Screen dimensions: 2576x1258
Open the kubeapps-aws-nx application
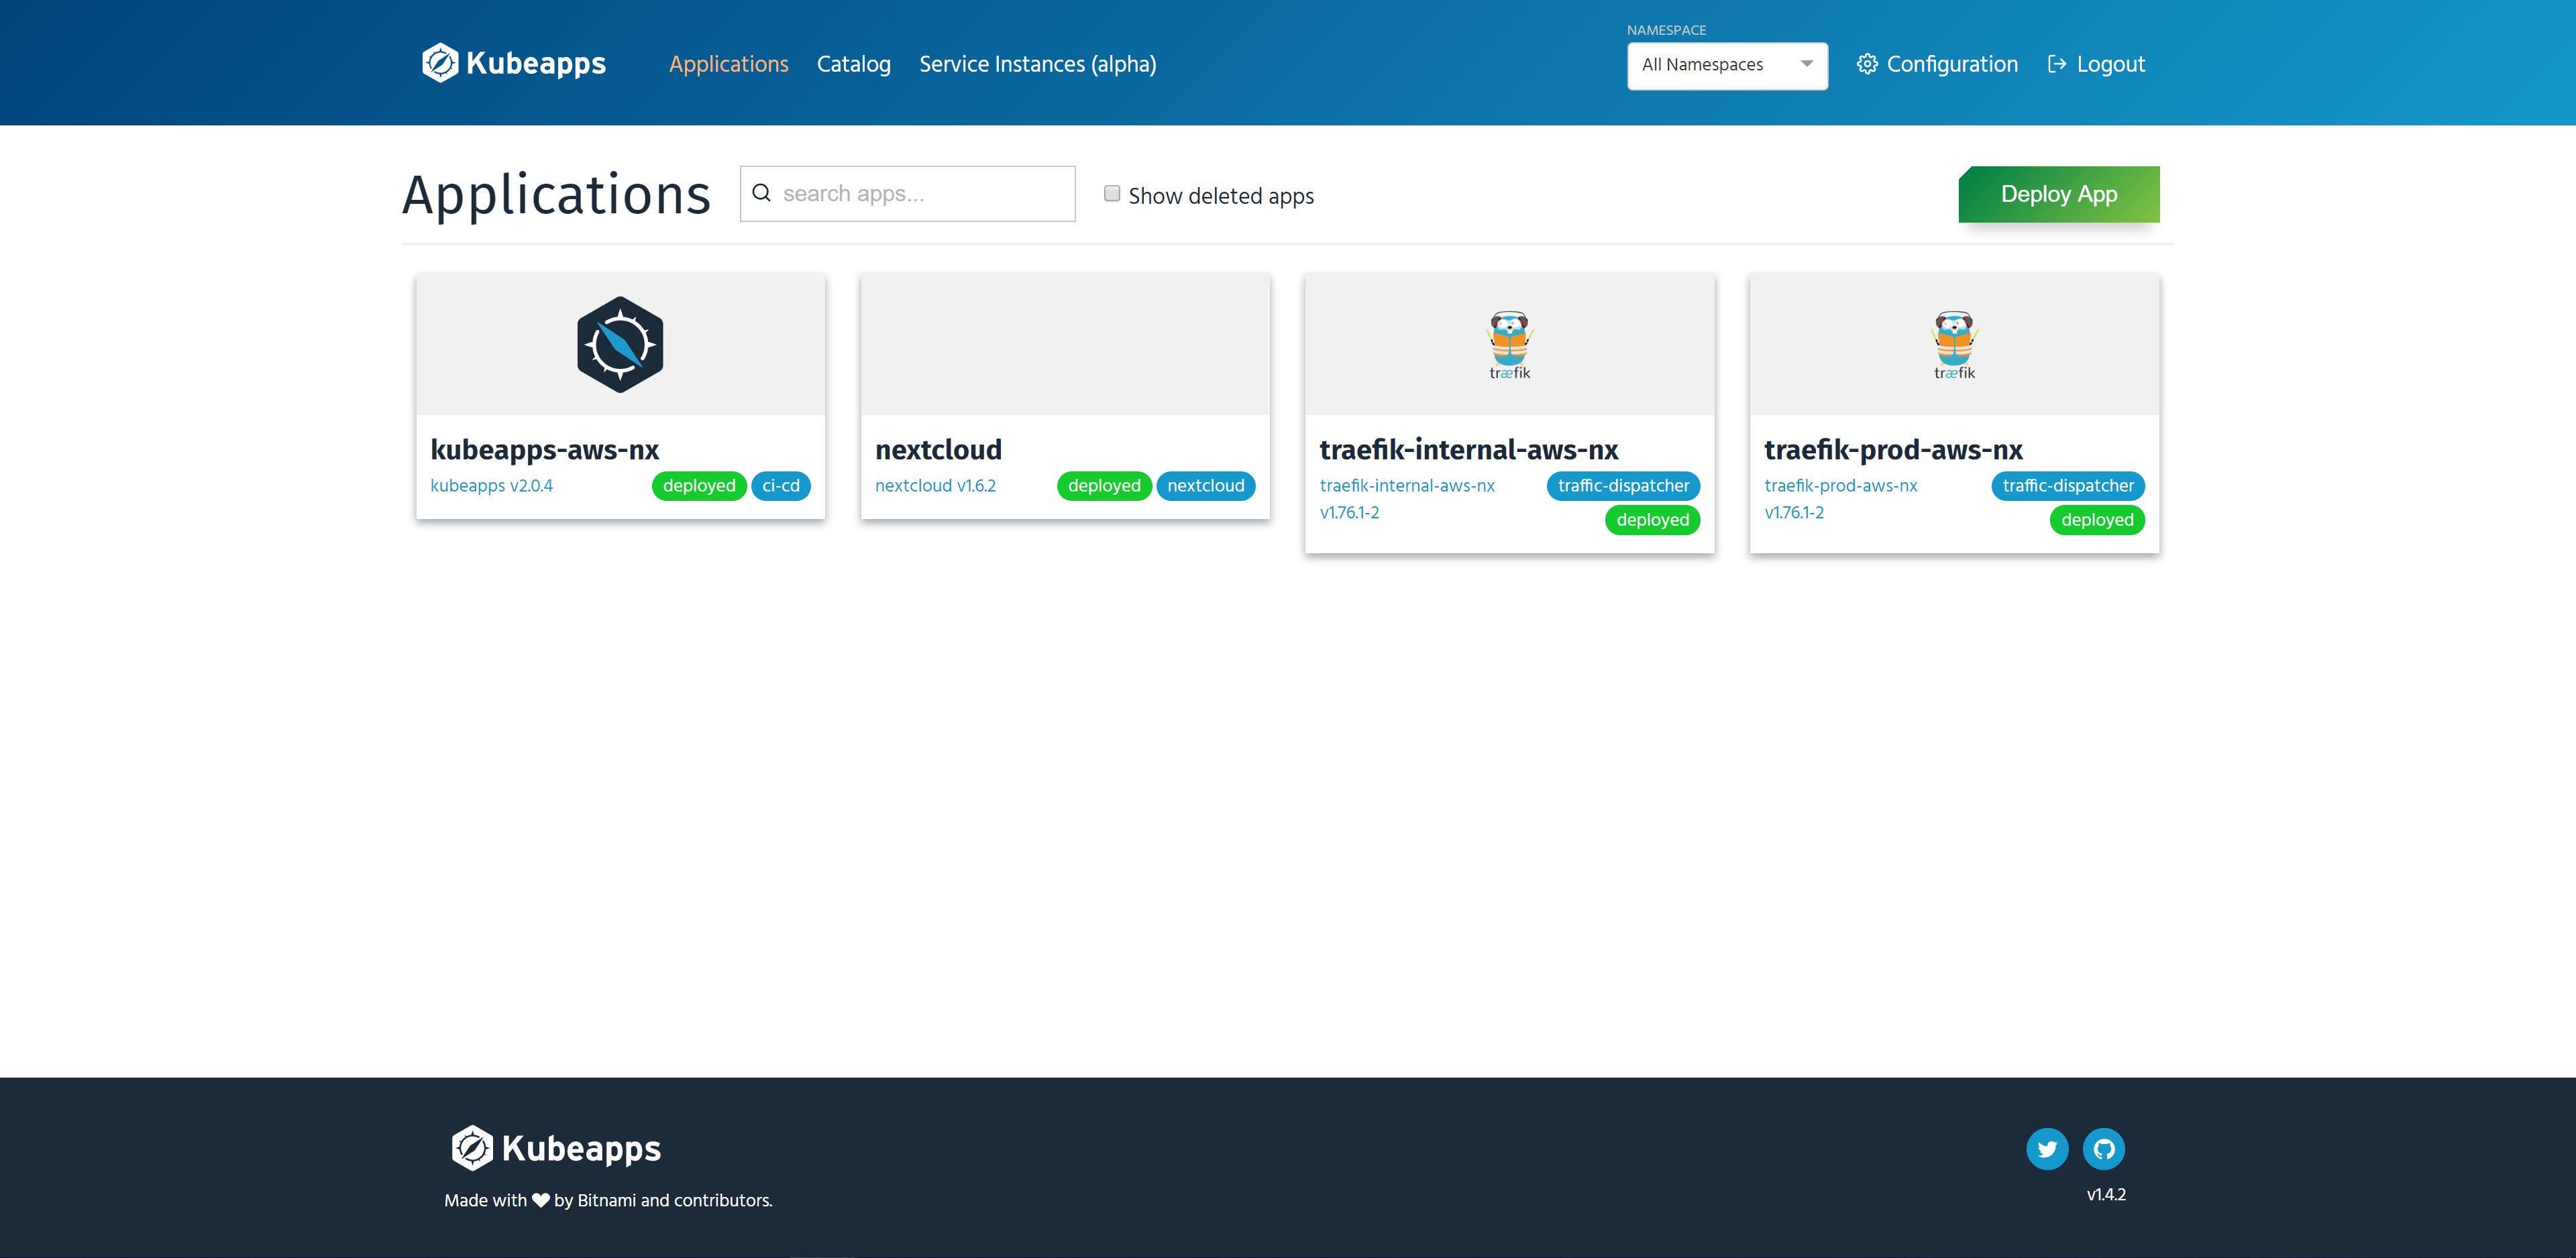[544, 449]
